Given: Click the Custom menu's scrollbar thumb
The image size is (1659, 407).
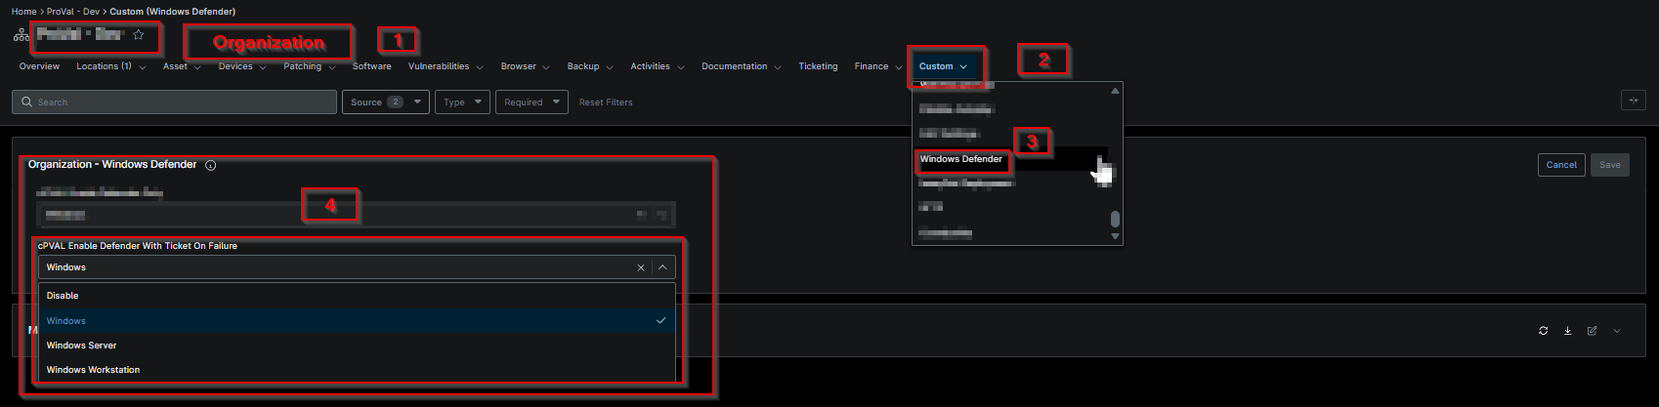Looking at the screenshot, I should [1115, 219].
